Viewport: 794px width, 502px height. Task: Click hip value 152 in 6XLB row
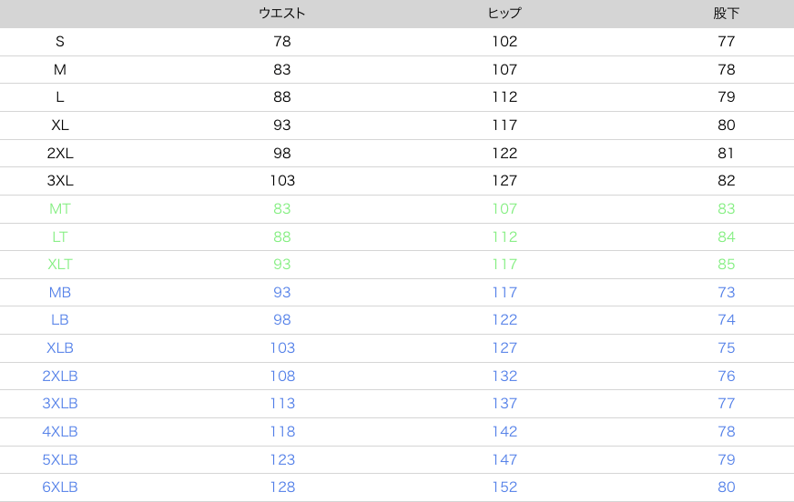(504, 487)
